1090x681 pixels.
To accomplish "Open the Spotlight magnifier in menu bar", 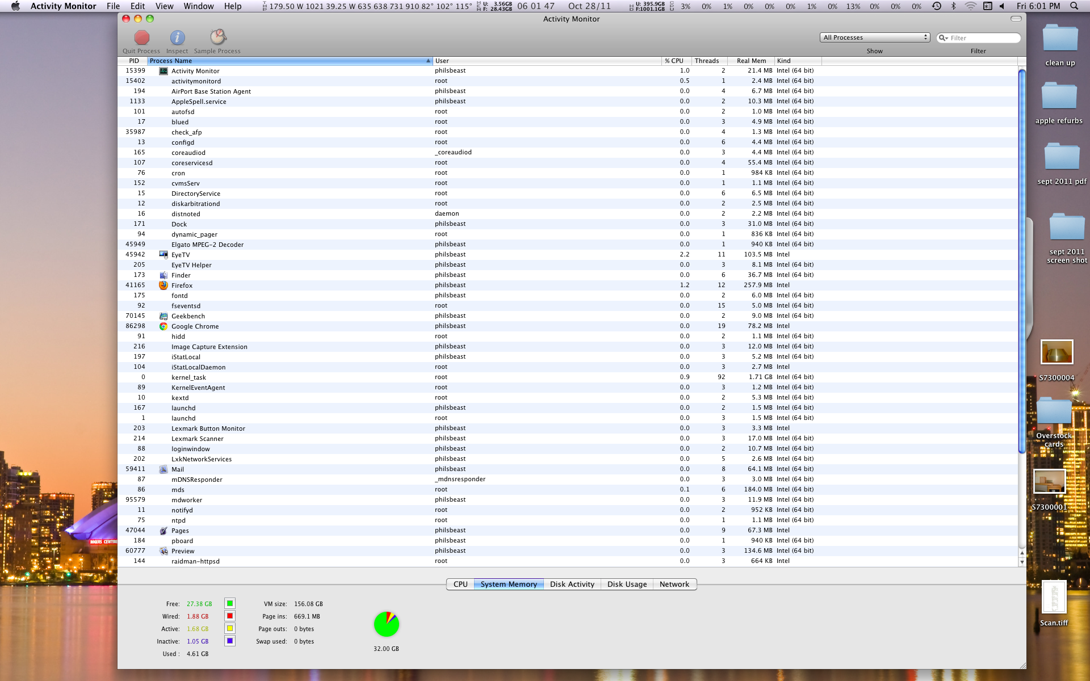I will click(1074, 6).
